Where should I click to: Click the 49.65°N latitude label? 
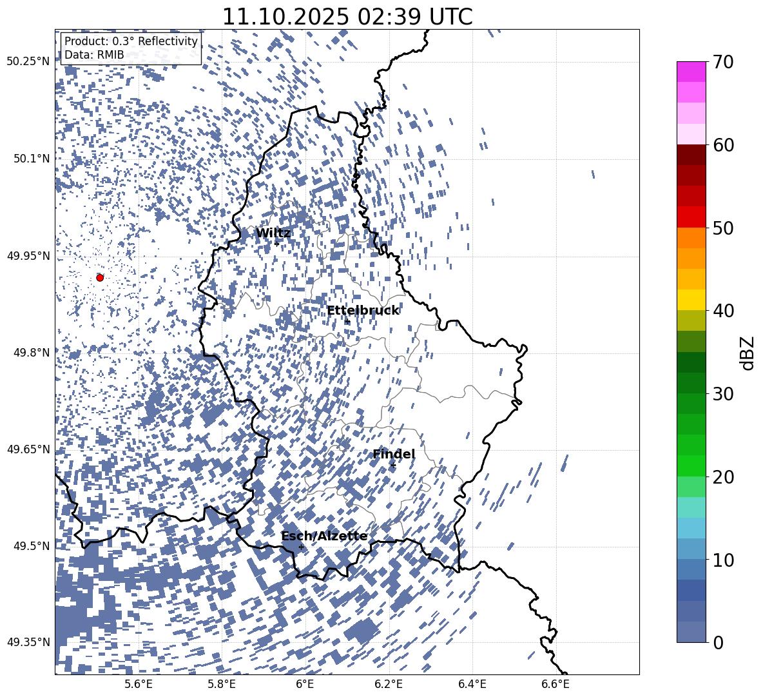point(28,449)
